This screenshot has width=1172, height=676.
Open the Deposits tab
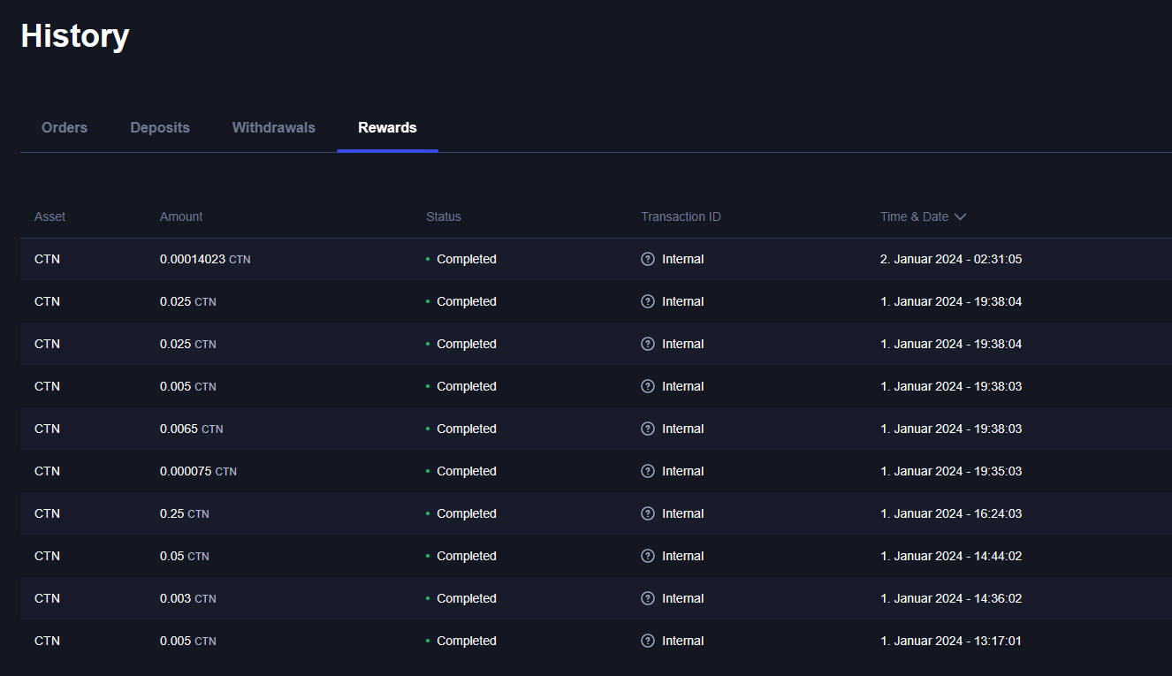160,127
